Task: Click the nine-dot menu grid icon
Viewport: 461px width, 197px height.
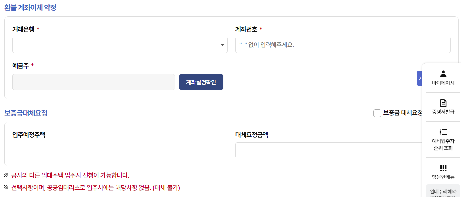Action: [443, 168]
